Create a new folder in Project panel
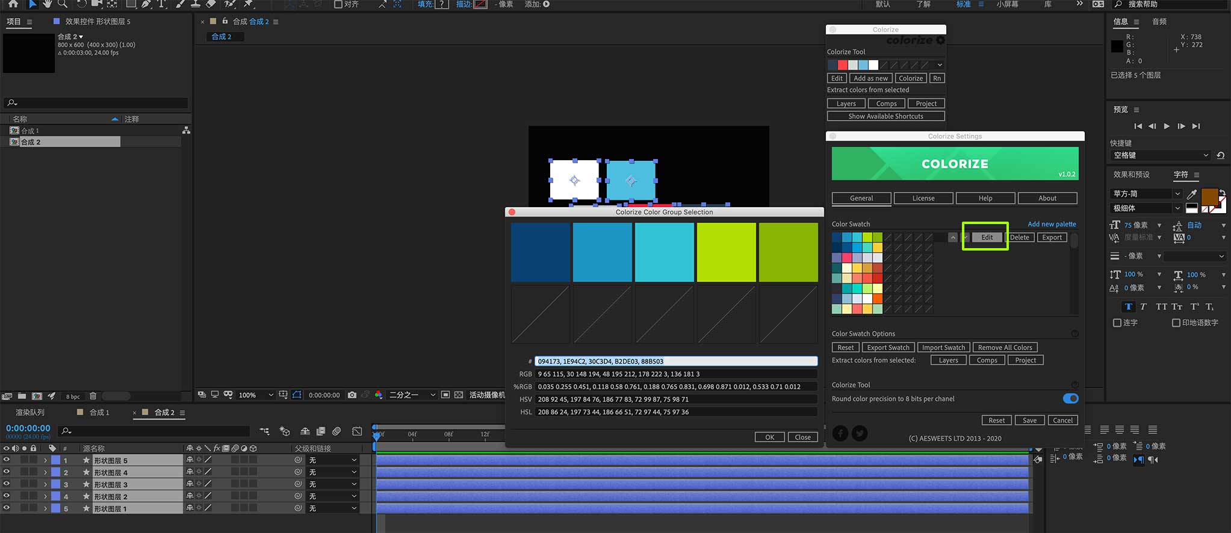This screenshot has width=1231, height=533. 22,396
